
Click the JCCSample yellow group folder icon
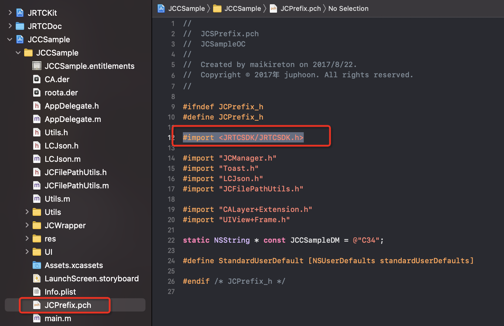[x=28, y=53]
